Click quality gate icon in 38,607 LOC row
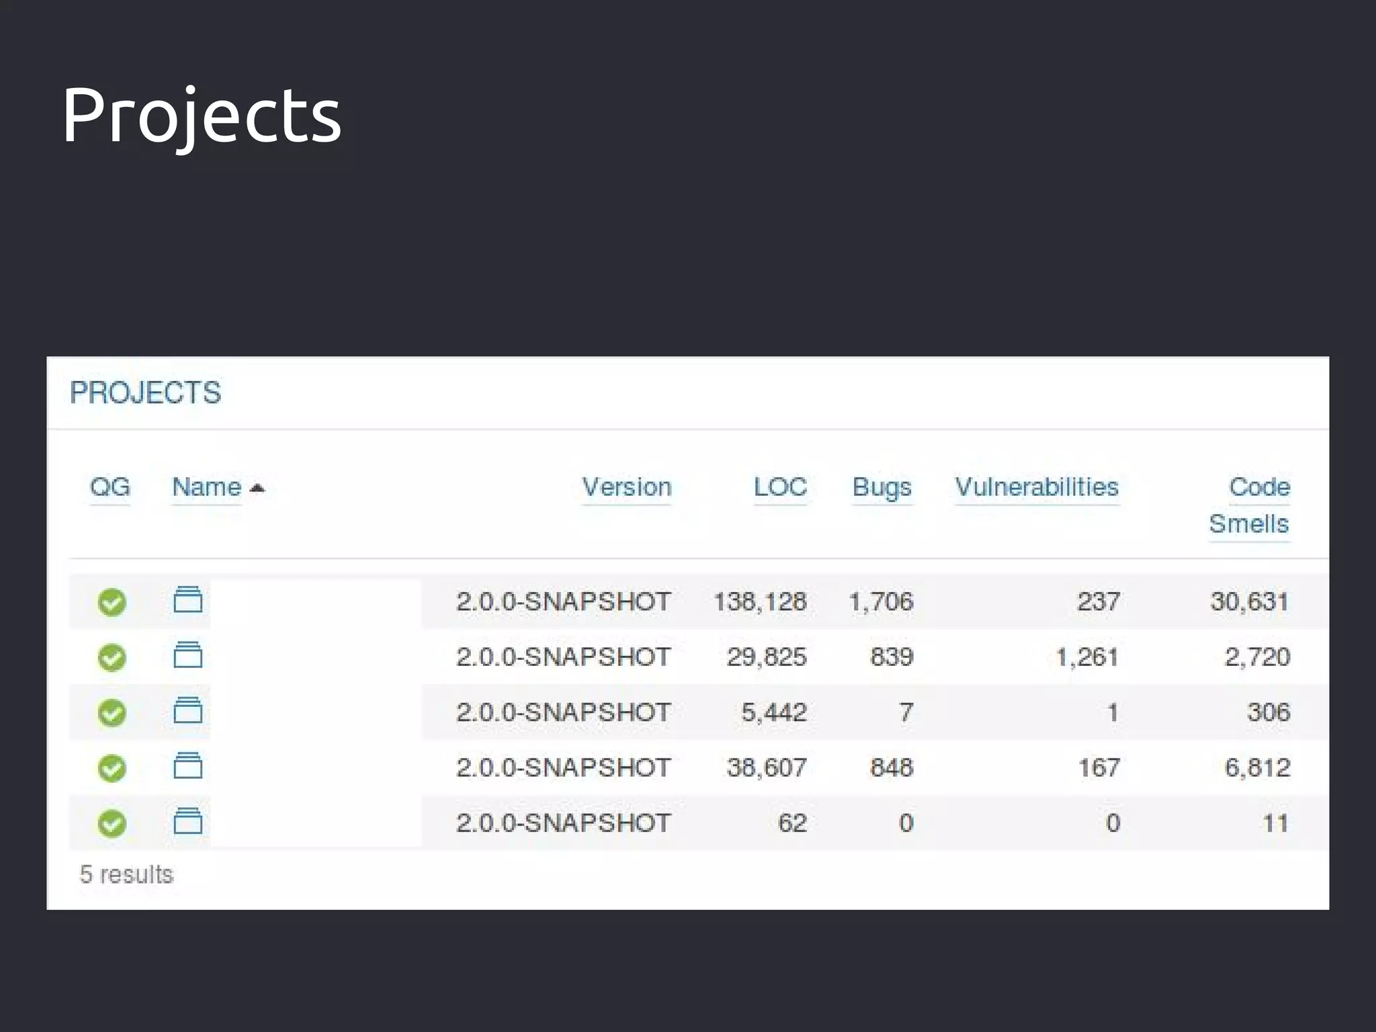 tap(112, 768)
